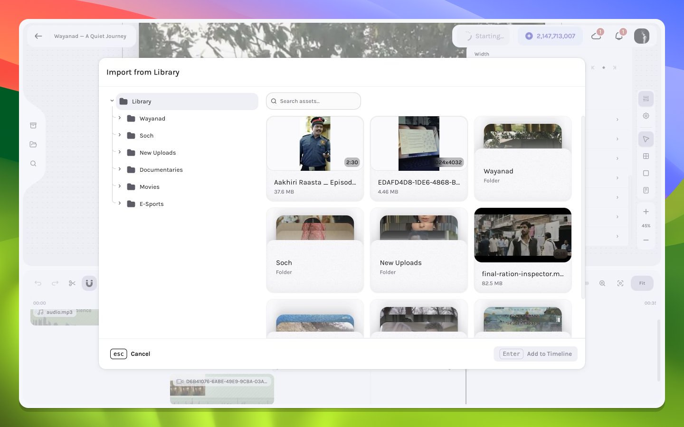The image size is (684, 427).
Task: Click the asset grid vertical scrollbar
Action: pyautogui.click(x=583, y=207)
